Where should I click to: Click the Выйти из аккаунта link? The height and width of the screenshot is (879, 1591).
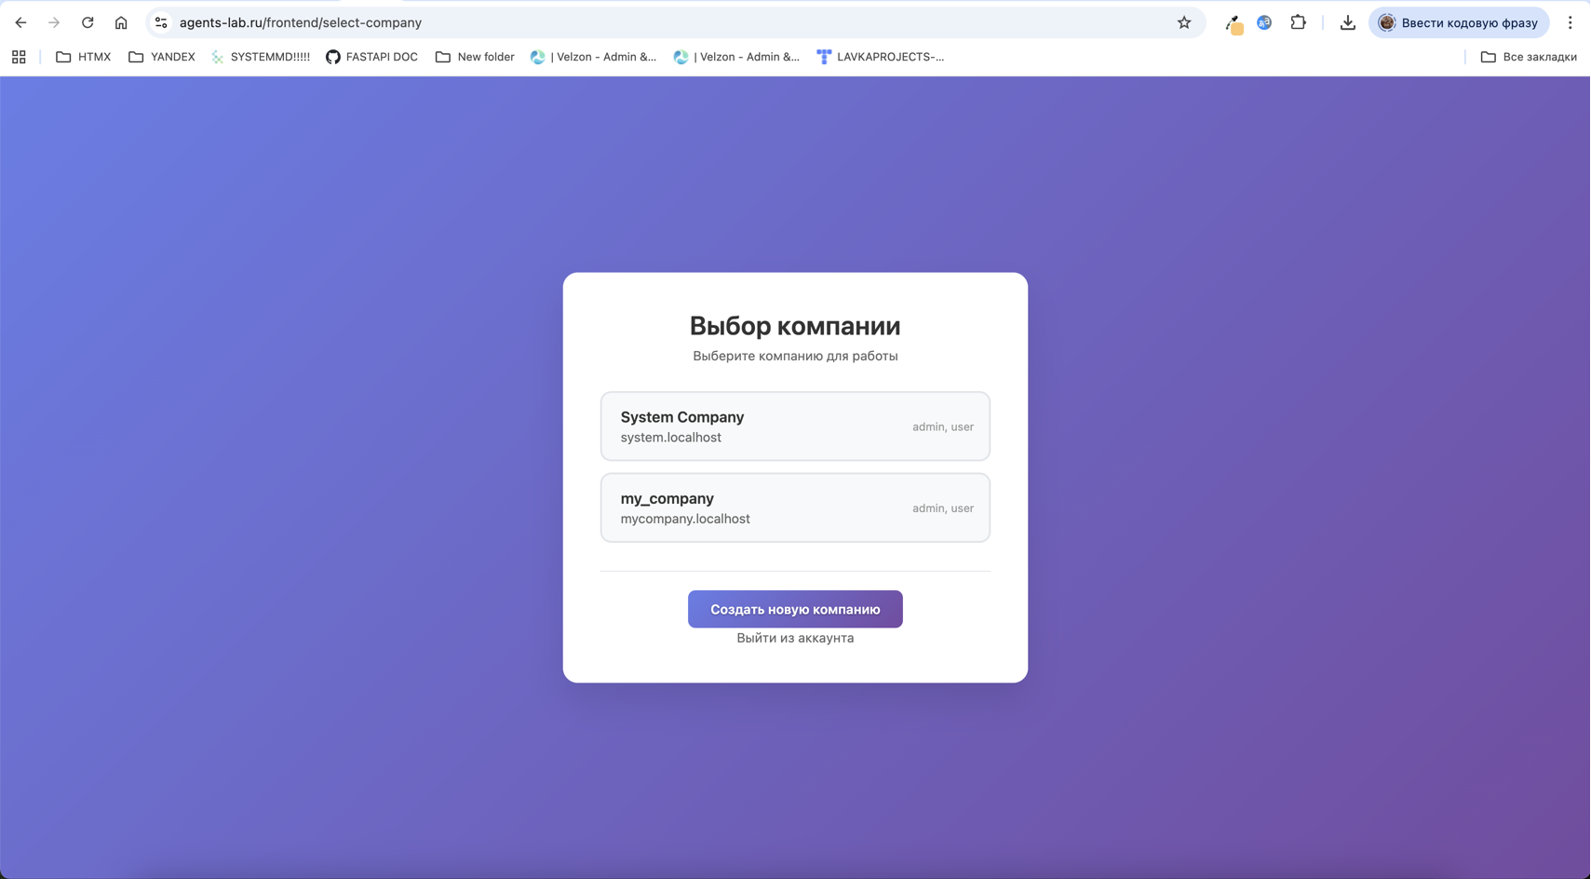tap(794, 638)
